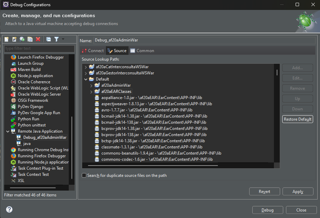Click the Filter launch configurations icon
320x218 pixels.
point(56,39)
